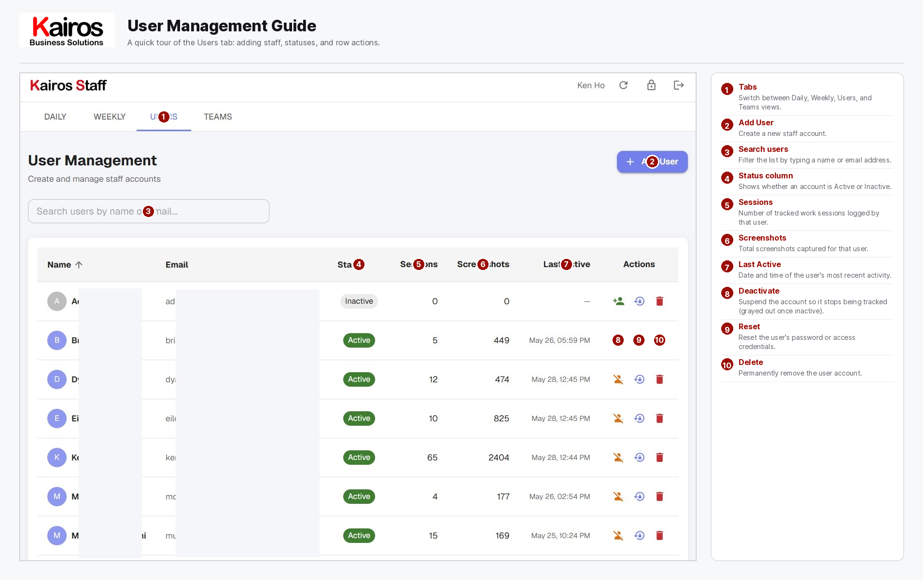This screenshot has height=580, width=923.
Task: Open the WEEKLY tab
Action: 110,117
